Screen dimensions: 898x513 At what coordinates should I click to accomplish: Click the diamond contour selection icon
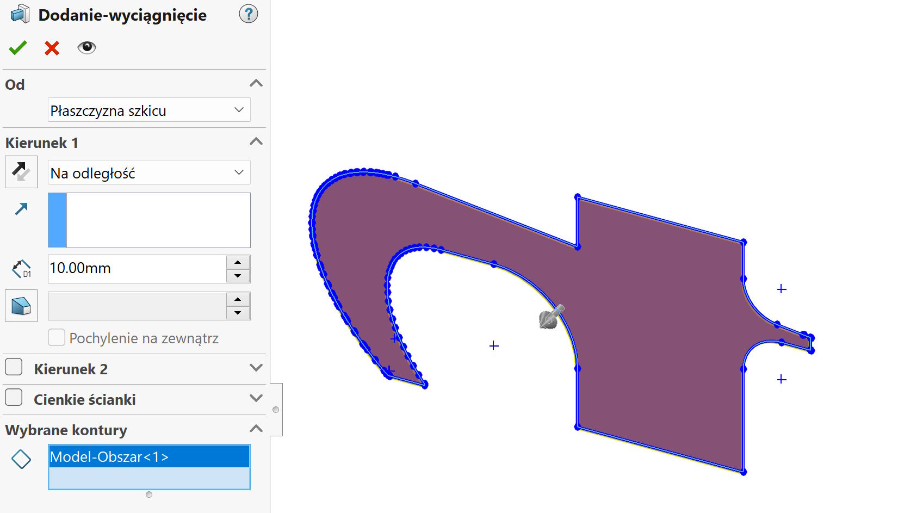[x=21, y=459]
